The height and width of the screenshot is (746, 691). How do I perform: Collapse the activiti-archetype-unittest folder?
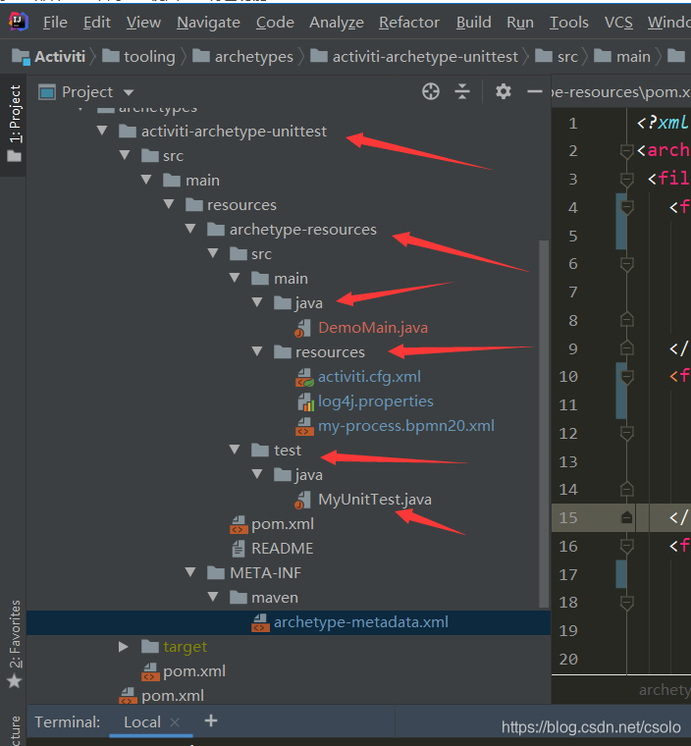pos(102,131)
